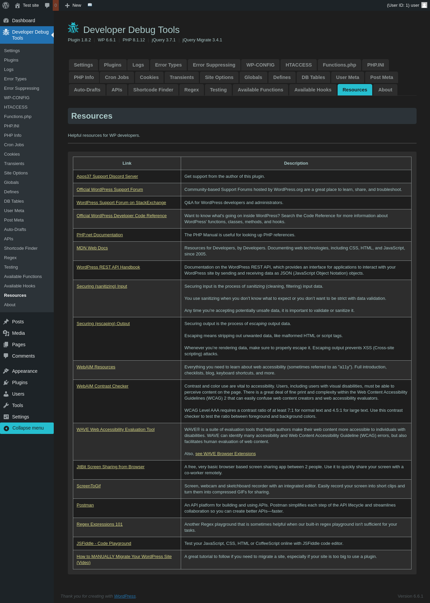Image resolution: width=430 pixels, height=603 pixels.
Task: Open the HTACCESS tab
Action: (x=299, y=65)
